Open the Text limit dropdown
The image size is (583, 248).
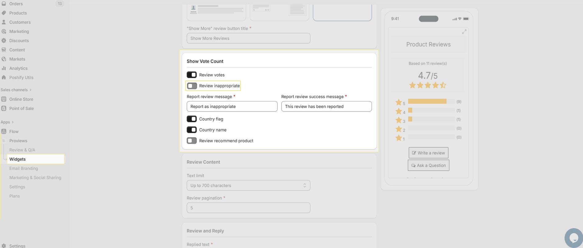click(x=248, y=186)
